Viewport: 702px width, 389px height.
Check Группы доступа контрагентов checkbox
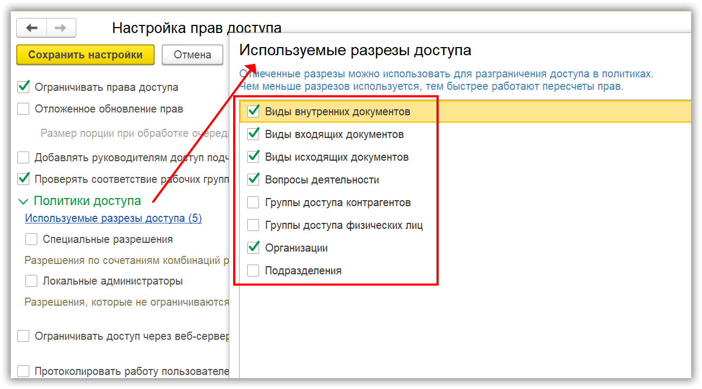click(x=253, y=202)
